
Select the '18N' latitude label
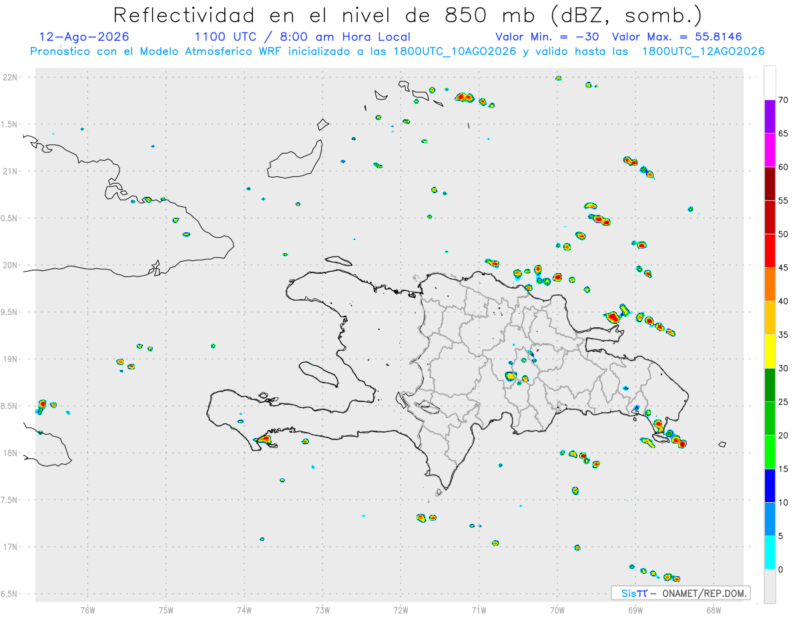coord(11,453)
